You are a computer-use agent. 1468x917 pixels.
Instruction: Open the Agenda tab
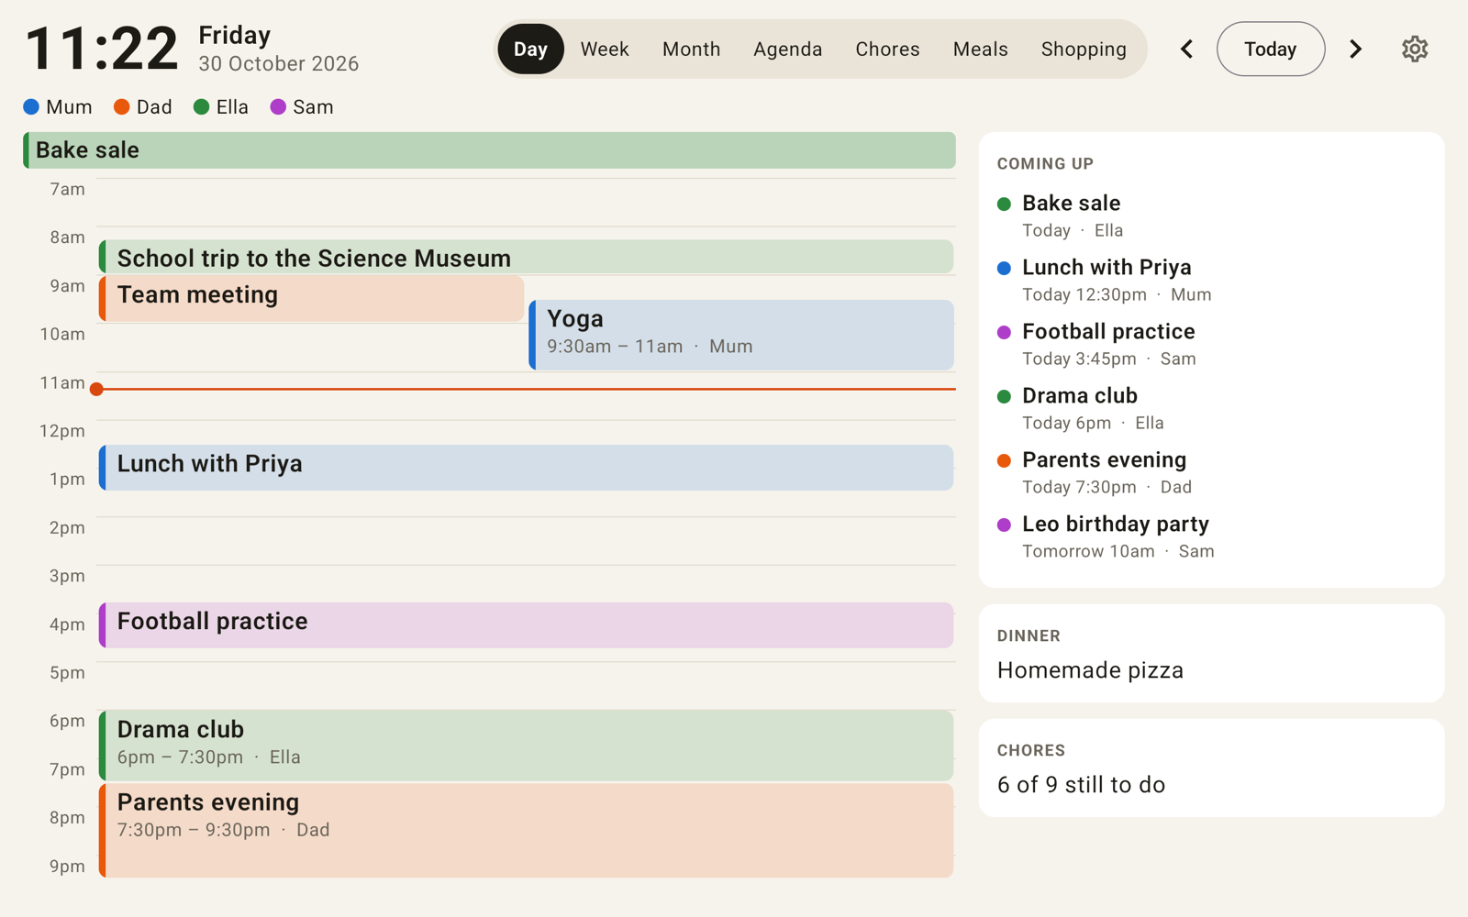click(x=788, y=49)
